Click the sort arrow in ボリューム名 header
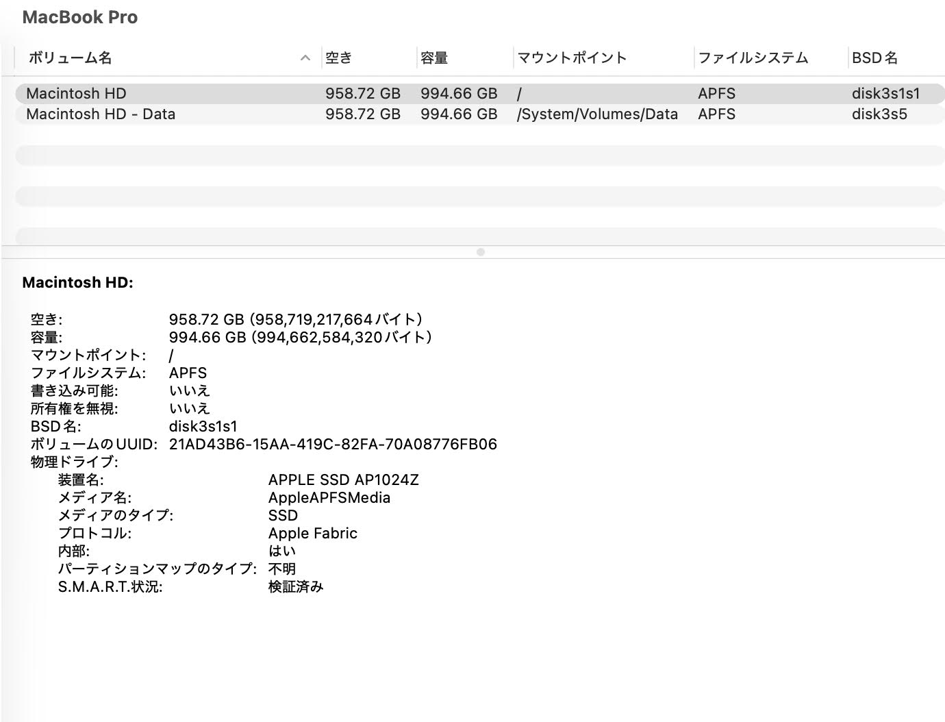The image size is (945, 722). 305,58
